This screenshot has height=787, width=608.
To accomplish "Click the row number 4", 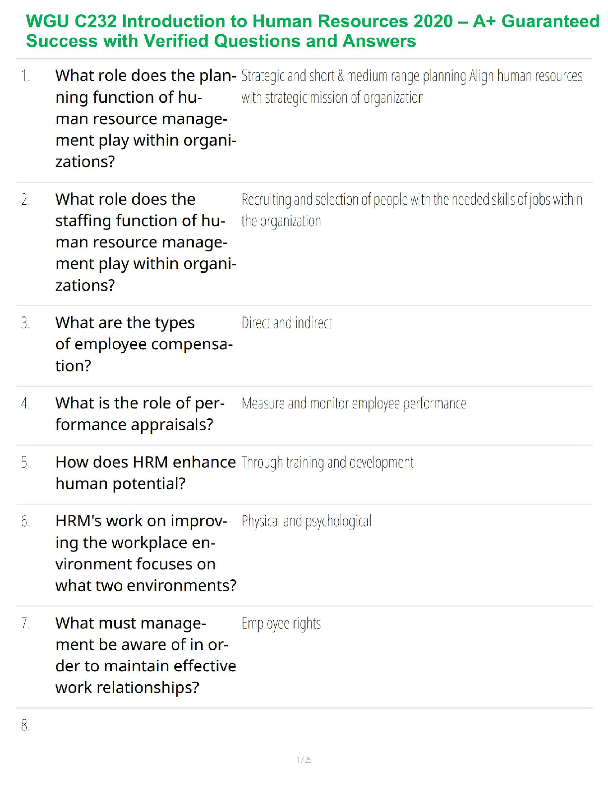I will [x=25, y=403].
